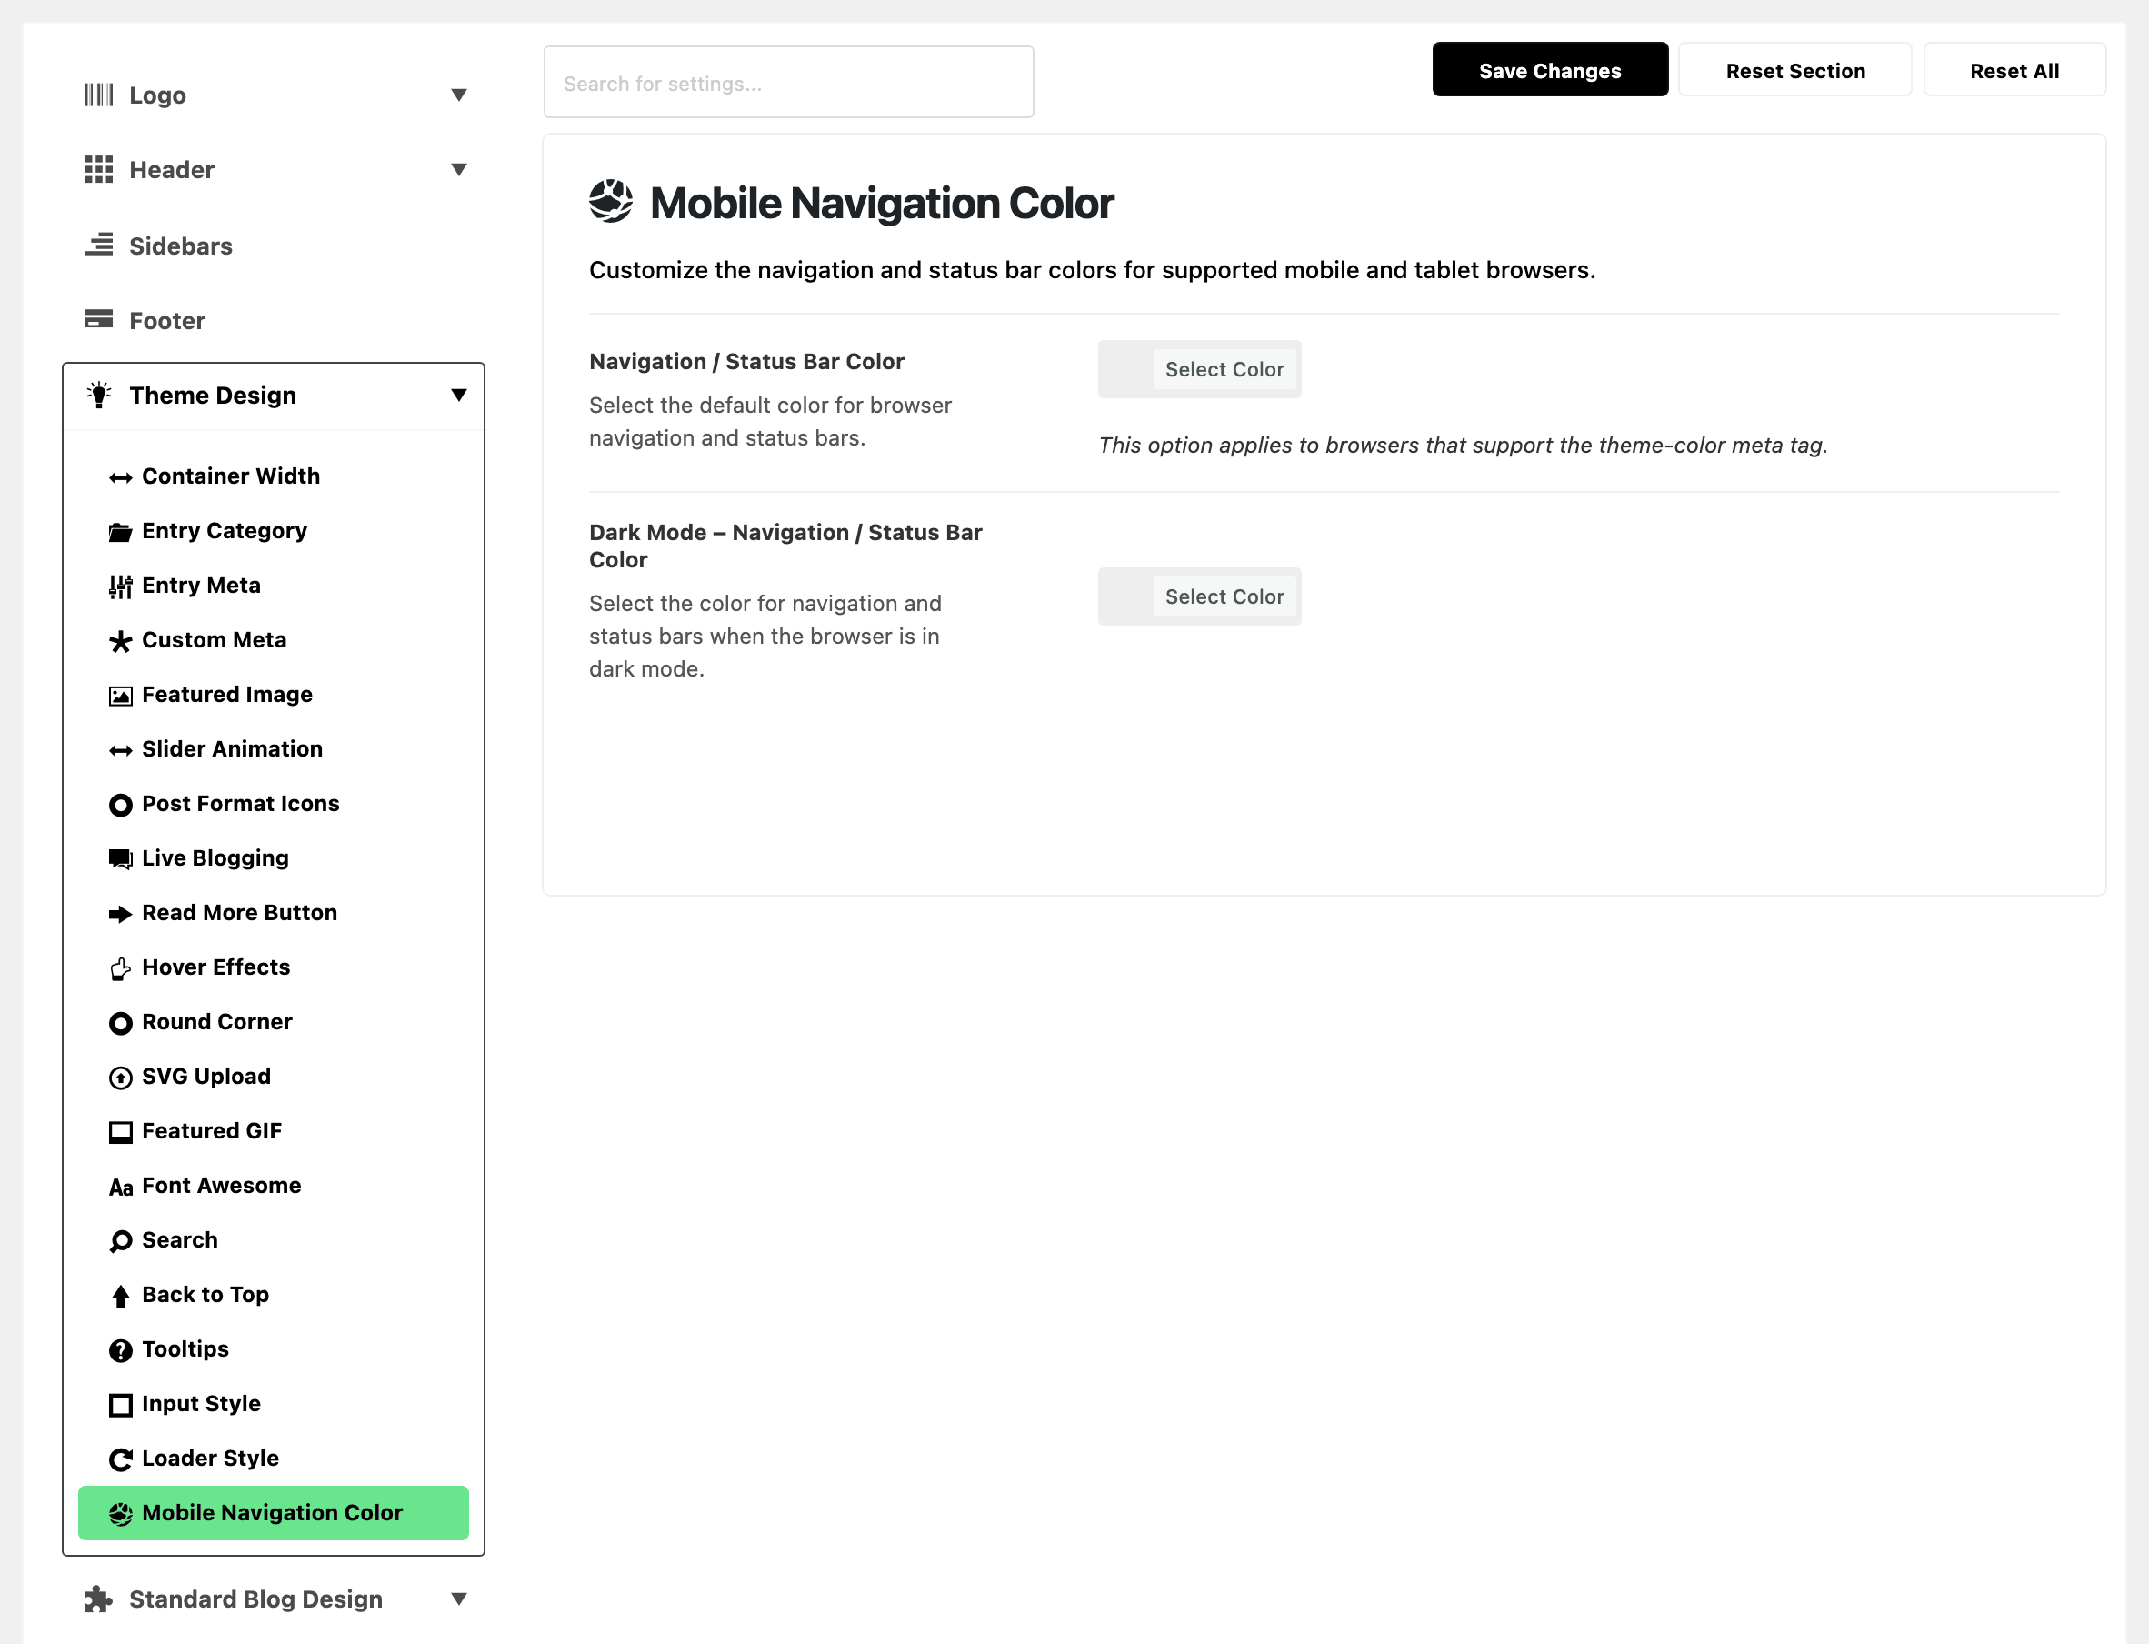Click the Sidebars lines icon
Viewport: 2149px width, 1644px height.
click(99, 245)
